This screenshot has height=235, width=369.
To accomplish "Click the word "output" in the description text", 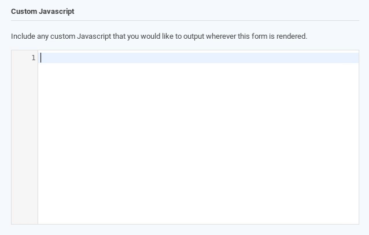I will 194,36.
